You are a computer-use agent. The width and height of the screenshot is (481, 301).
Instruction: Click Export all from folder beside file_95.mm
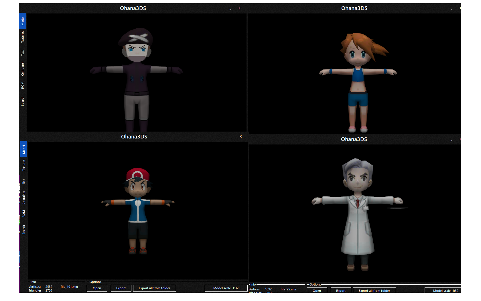click(x=374, y=290)
